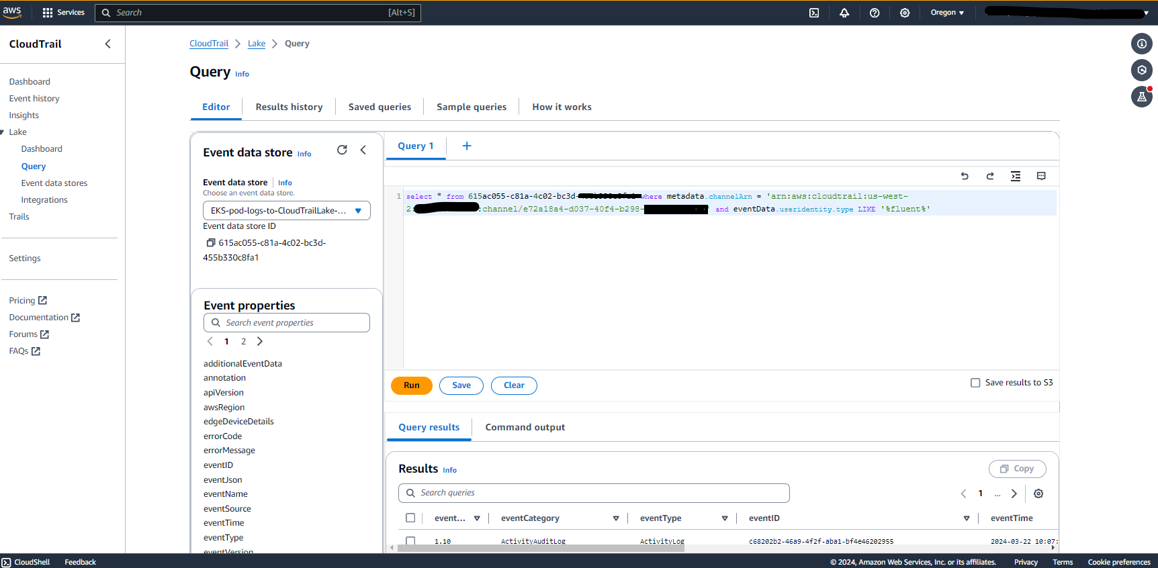This screenshot has width=1158, height=568.
Task: Enable Save results to S3 checkbox
Action: (x=975, y=383)
